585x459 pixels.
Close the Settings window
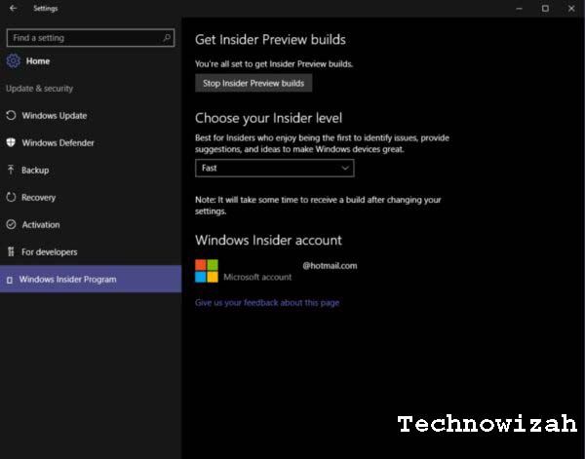[571, 8]
